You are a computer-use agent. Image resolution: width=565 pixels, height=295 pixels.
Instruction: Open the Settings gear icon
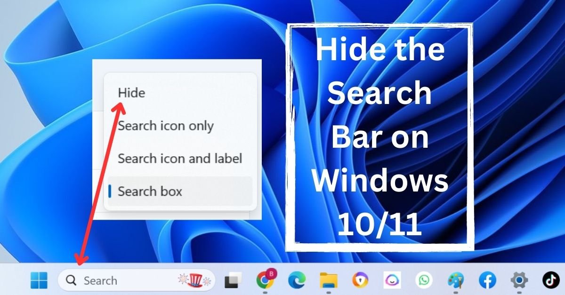[x=519, y=280]
